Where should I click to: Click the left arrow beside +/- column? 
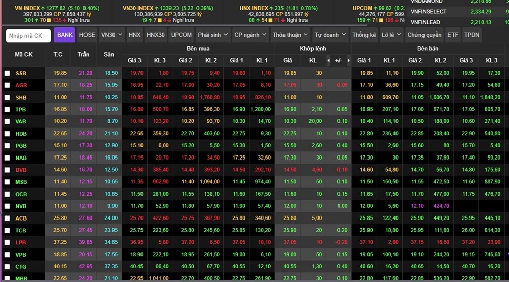point(328,60)
